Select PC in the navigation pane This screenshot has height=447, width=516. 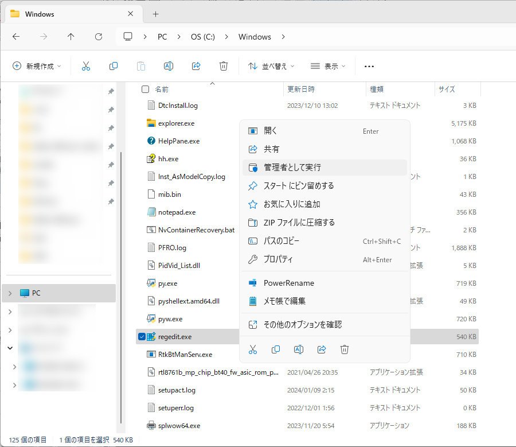click(58, 293)
